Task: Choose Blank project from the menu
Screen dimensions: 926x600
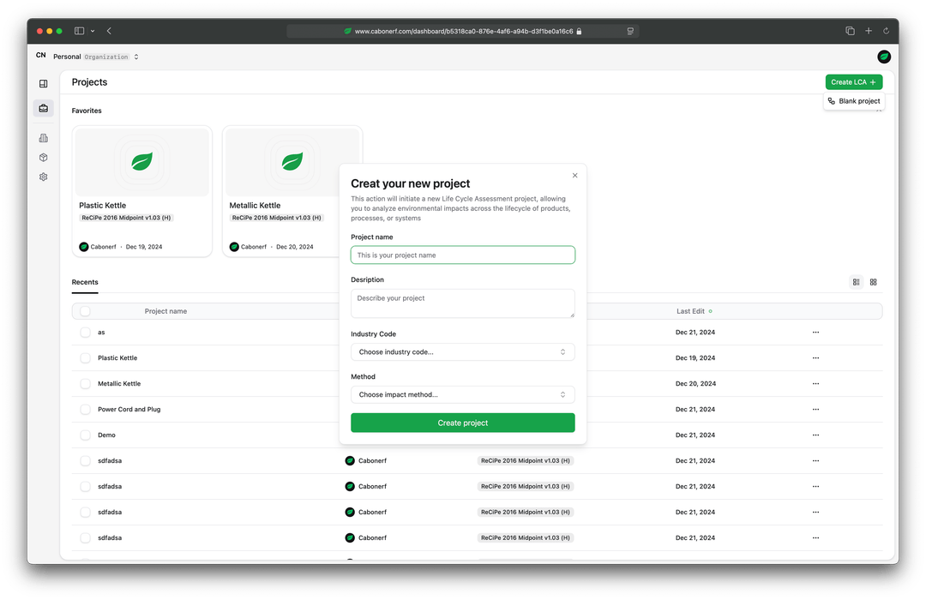Action: pyautogui.click(x=854, y=101)
